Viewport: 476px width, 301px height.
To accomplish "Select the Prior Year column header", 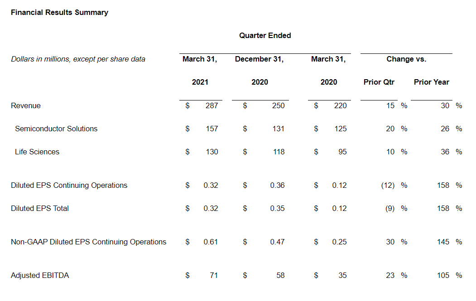I will click(x=431, y=82).
